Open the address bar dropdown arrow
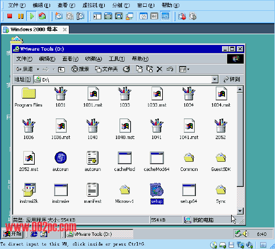 tap(215, 79)
